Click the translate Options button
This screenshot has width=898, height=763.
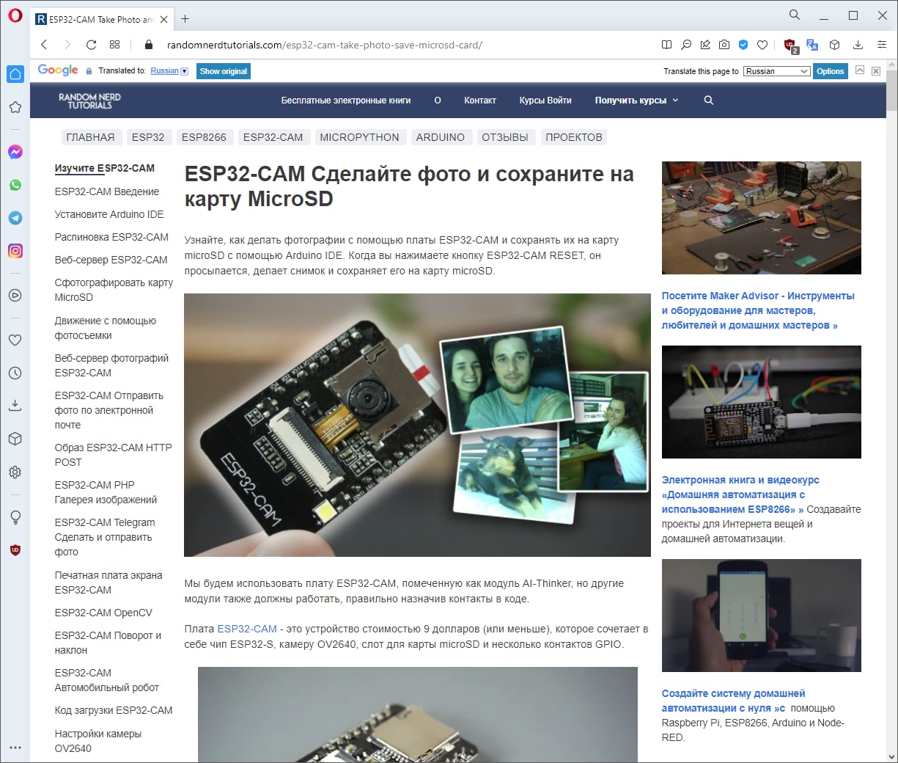point(830,71)
